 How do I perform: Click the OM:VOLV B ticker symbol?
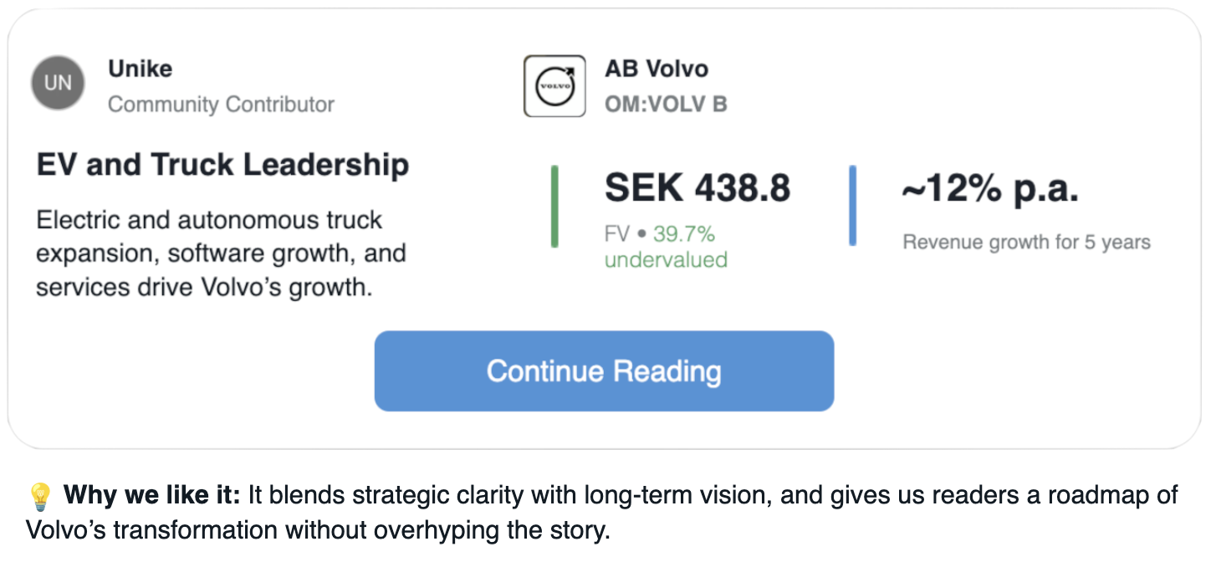point(666,105)
